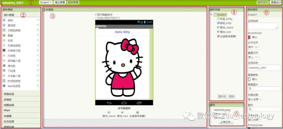The width and height of the screenshot is (283, 129).
Task: Expand the 社交应用 palette category
Action: coord(21,121)
